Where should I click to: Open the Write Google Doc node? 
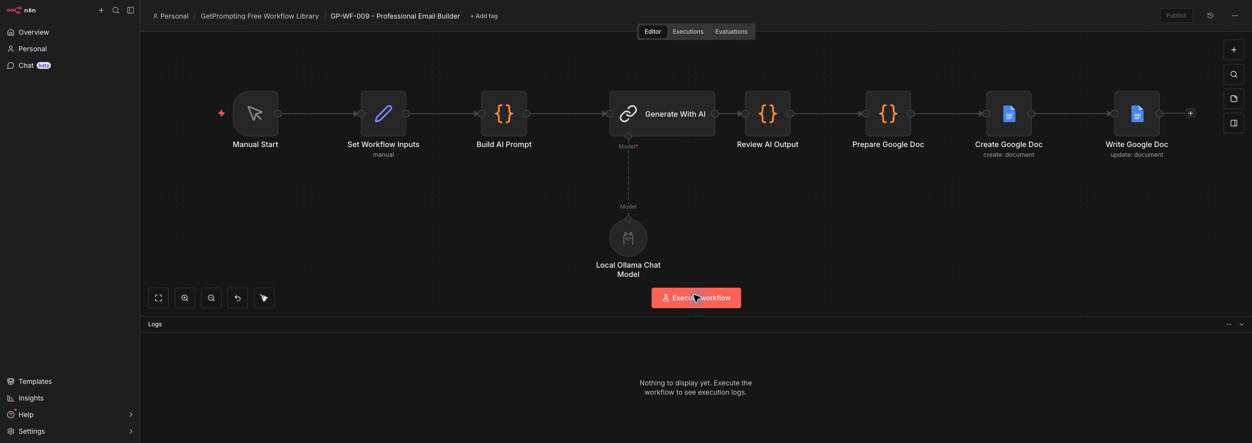pos(1137,114)
